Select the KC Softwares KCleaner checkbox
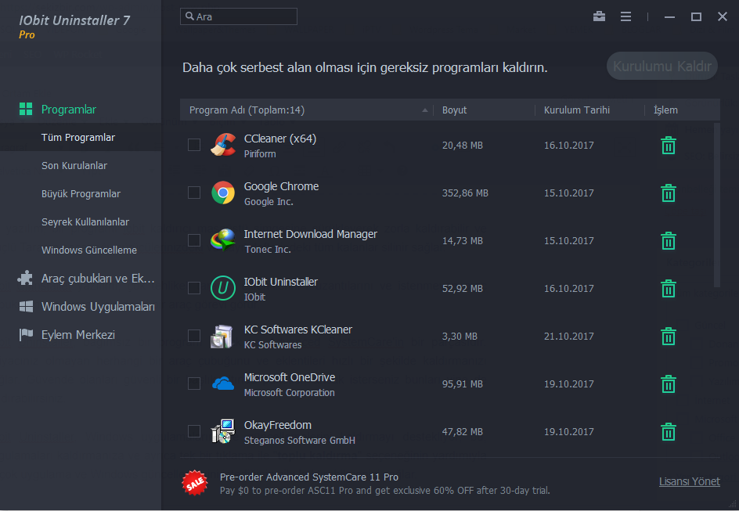This screenshot has height=515, width=739. click(194, 336)
